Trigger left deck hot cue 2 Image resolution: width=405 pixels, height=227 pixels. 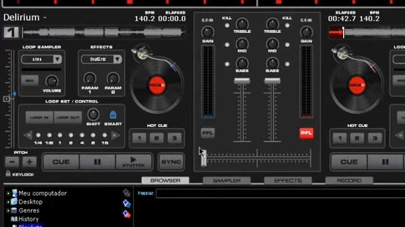pyautogui.click(x=156, y=138)
